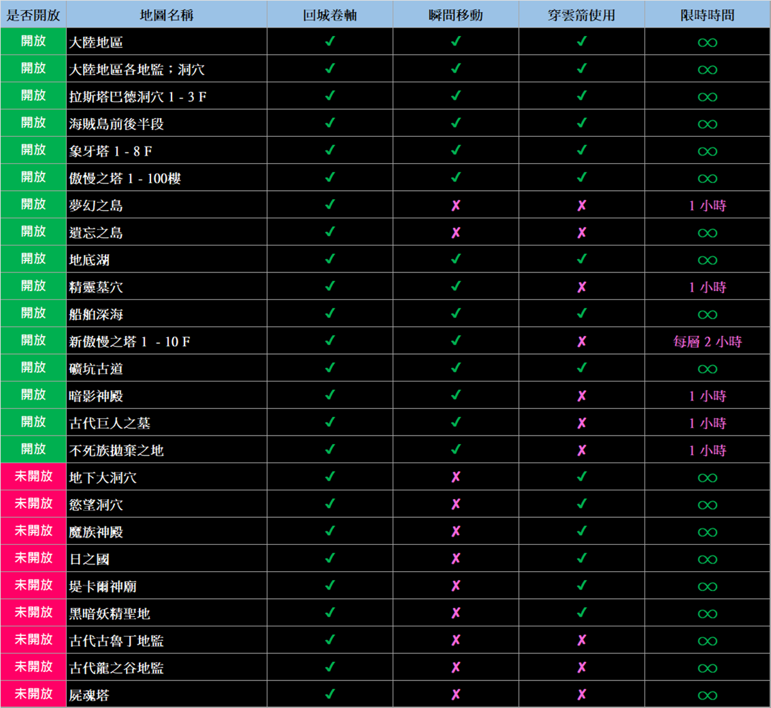Click the red 未開放 badge for 魔族神殿
The height and width of the screenshot is (708, 771).
33,531
